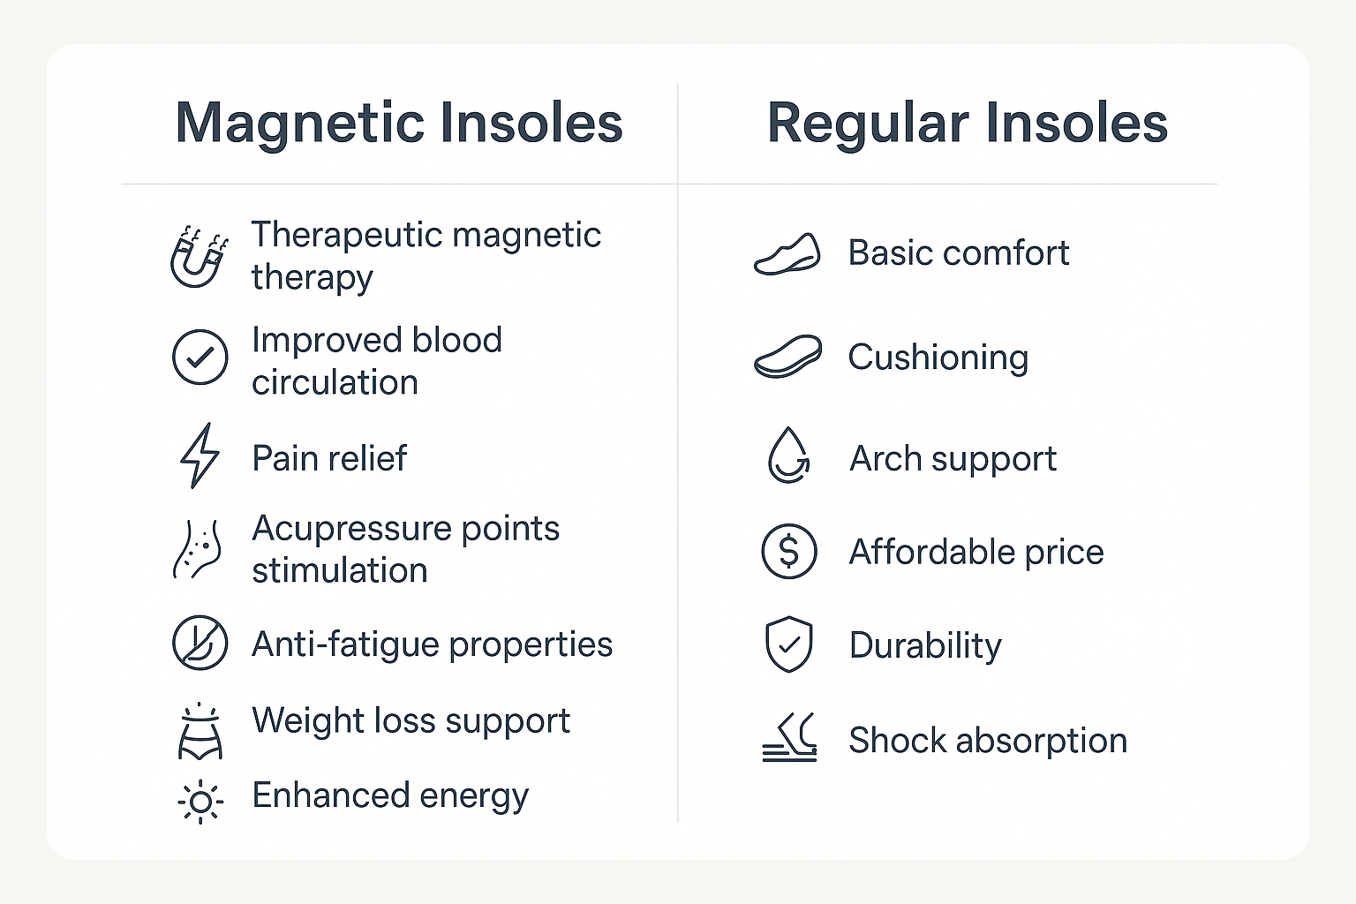Click the shield checkmark Durability icon

(788, 644)
